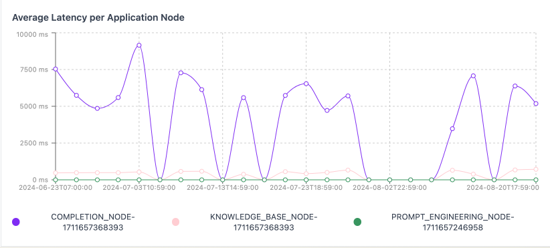Select the chart title 'Average Latency per Application Node'
550x248 pixels.
click(98, 18)
